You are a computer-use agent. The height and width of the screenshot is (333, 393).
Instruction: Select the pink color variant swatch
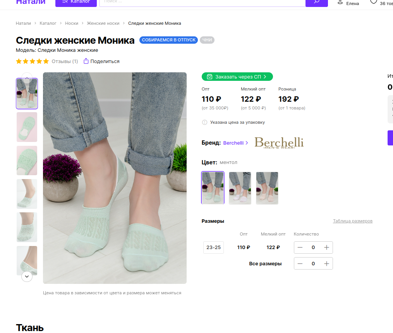[267, 188]
